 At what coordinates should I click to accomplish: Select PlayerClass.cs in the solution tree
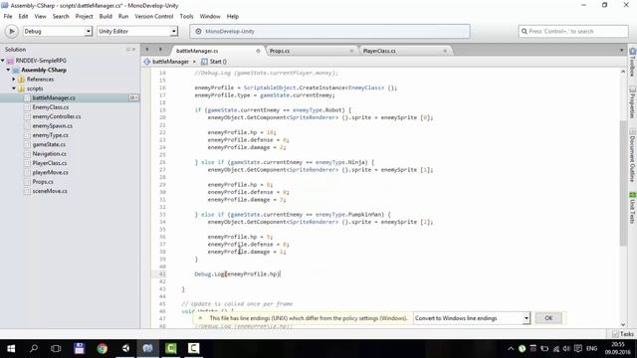(50, 163)
